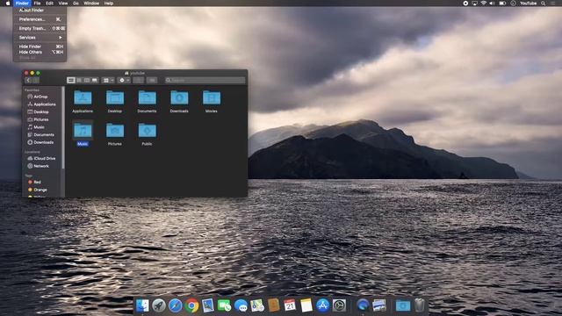Viewport: 562px width, 316px height.
Task: Open Finder from the Dock
Action: click(142, 305)
